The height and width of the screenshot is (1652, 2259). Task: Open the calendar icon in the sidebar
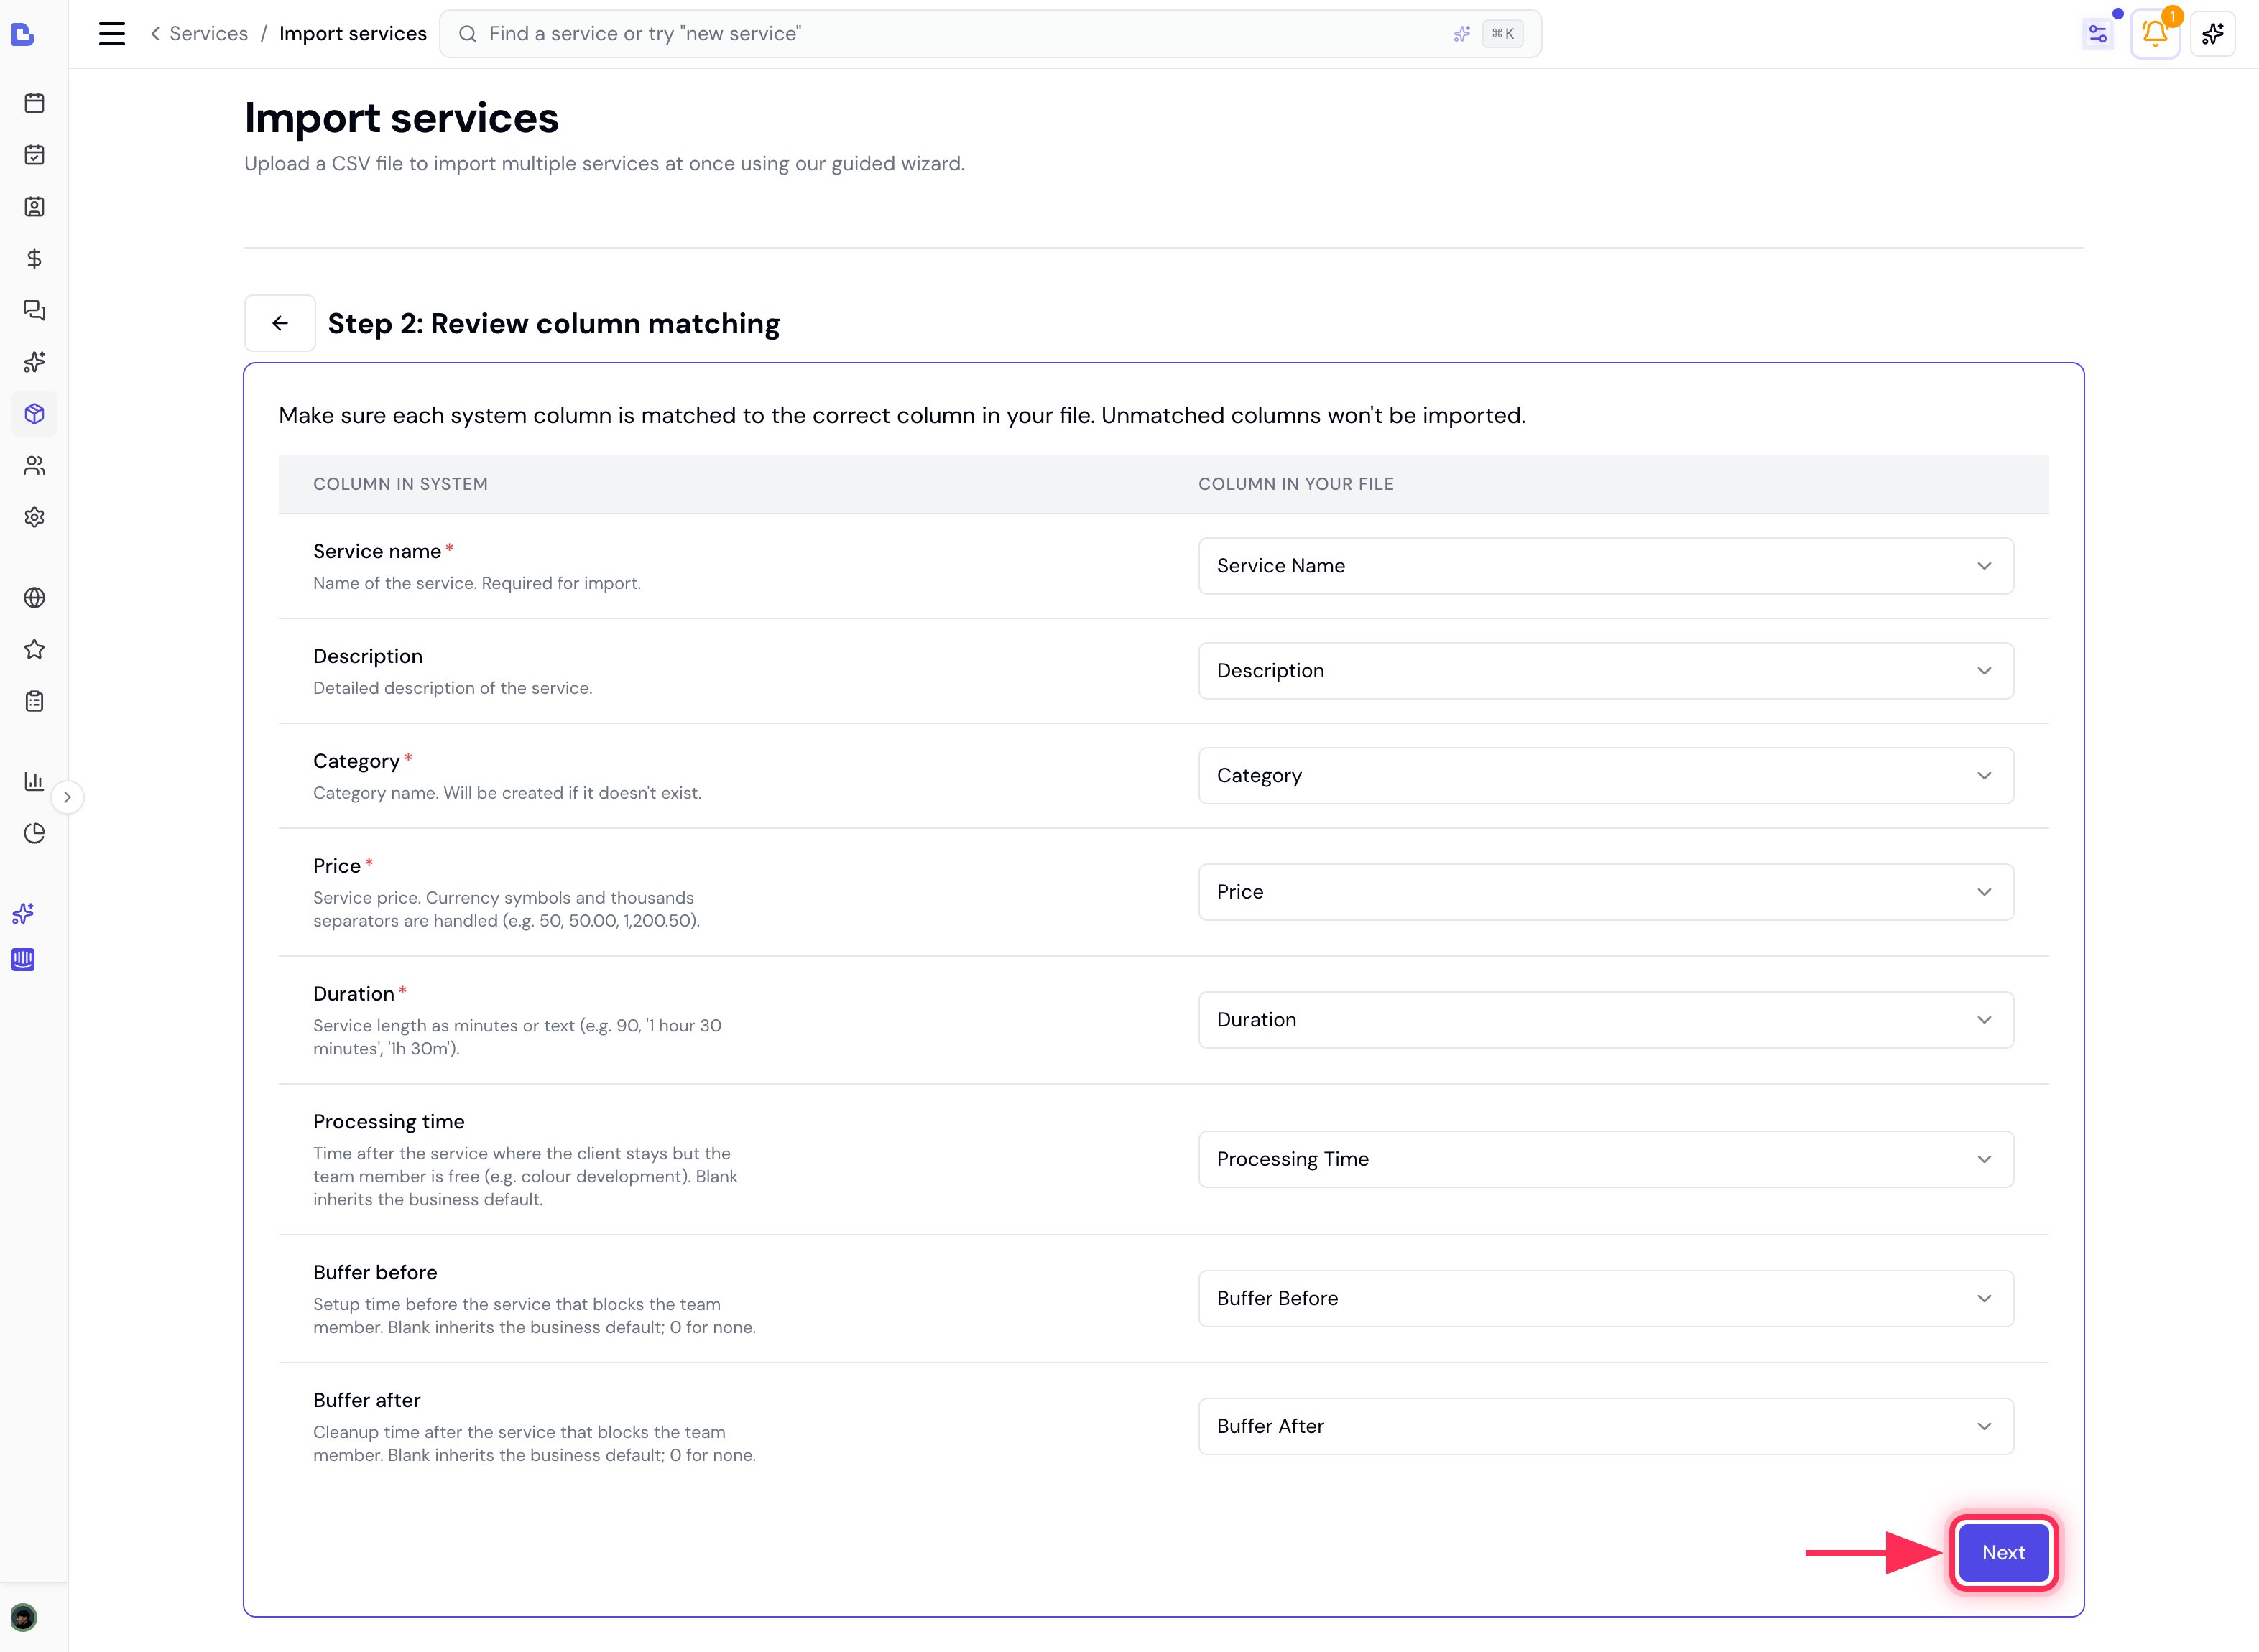34,103
